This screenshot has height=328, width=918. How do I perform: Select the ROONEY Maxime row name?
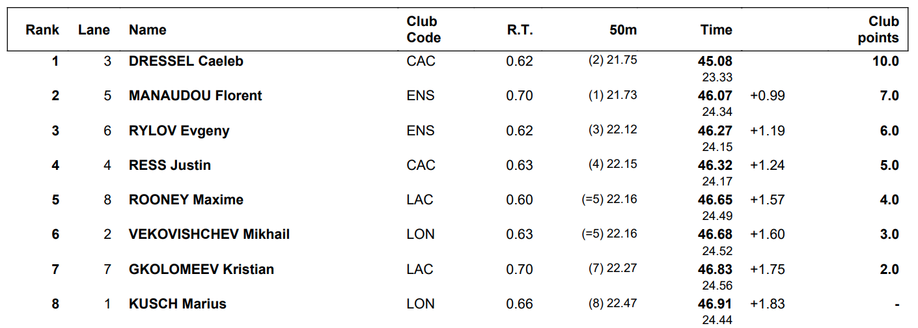pyautogui.click(x=186, y=200)
